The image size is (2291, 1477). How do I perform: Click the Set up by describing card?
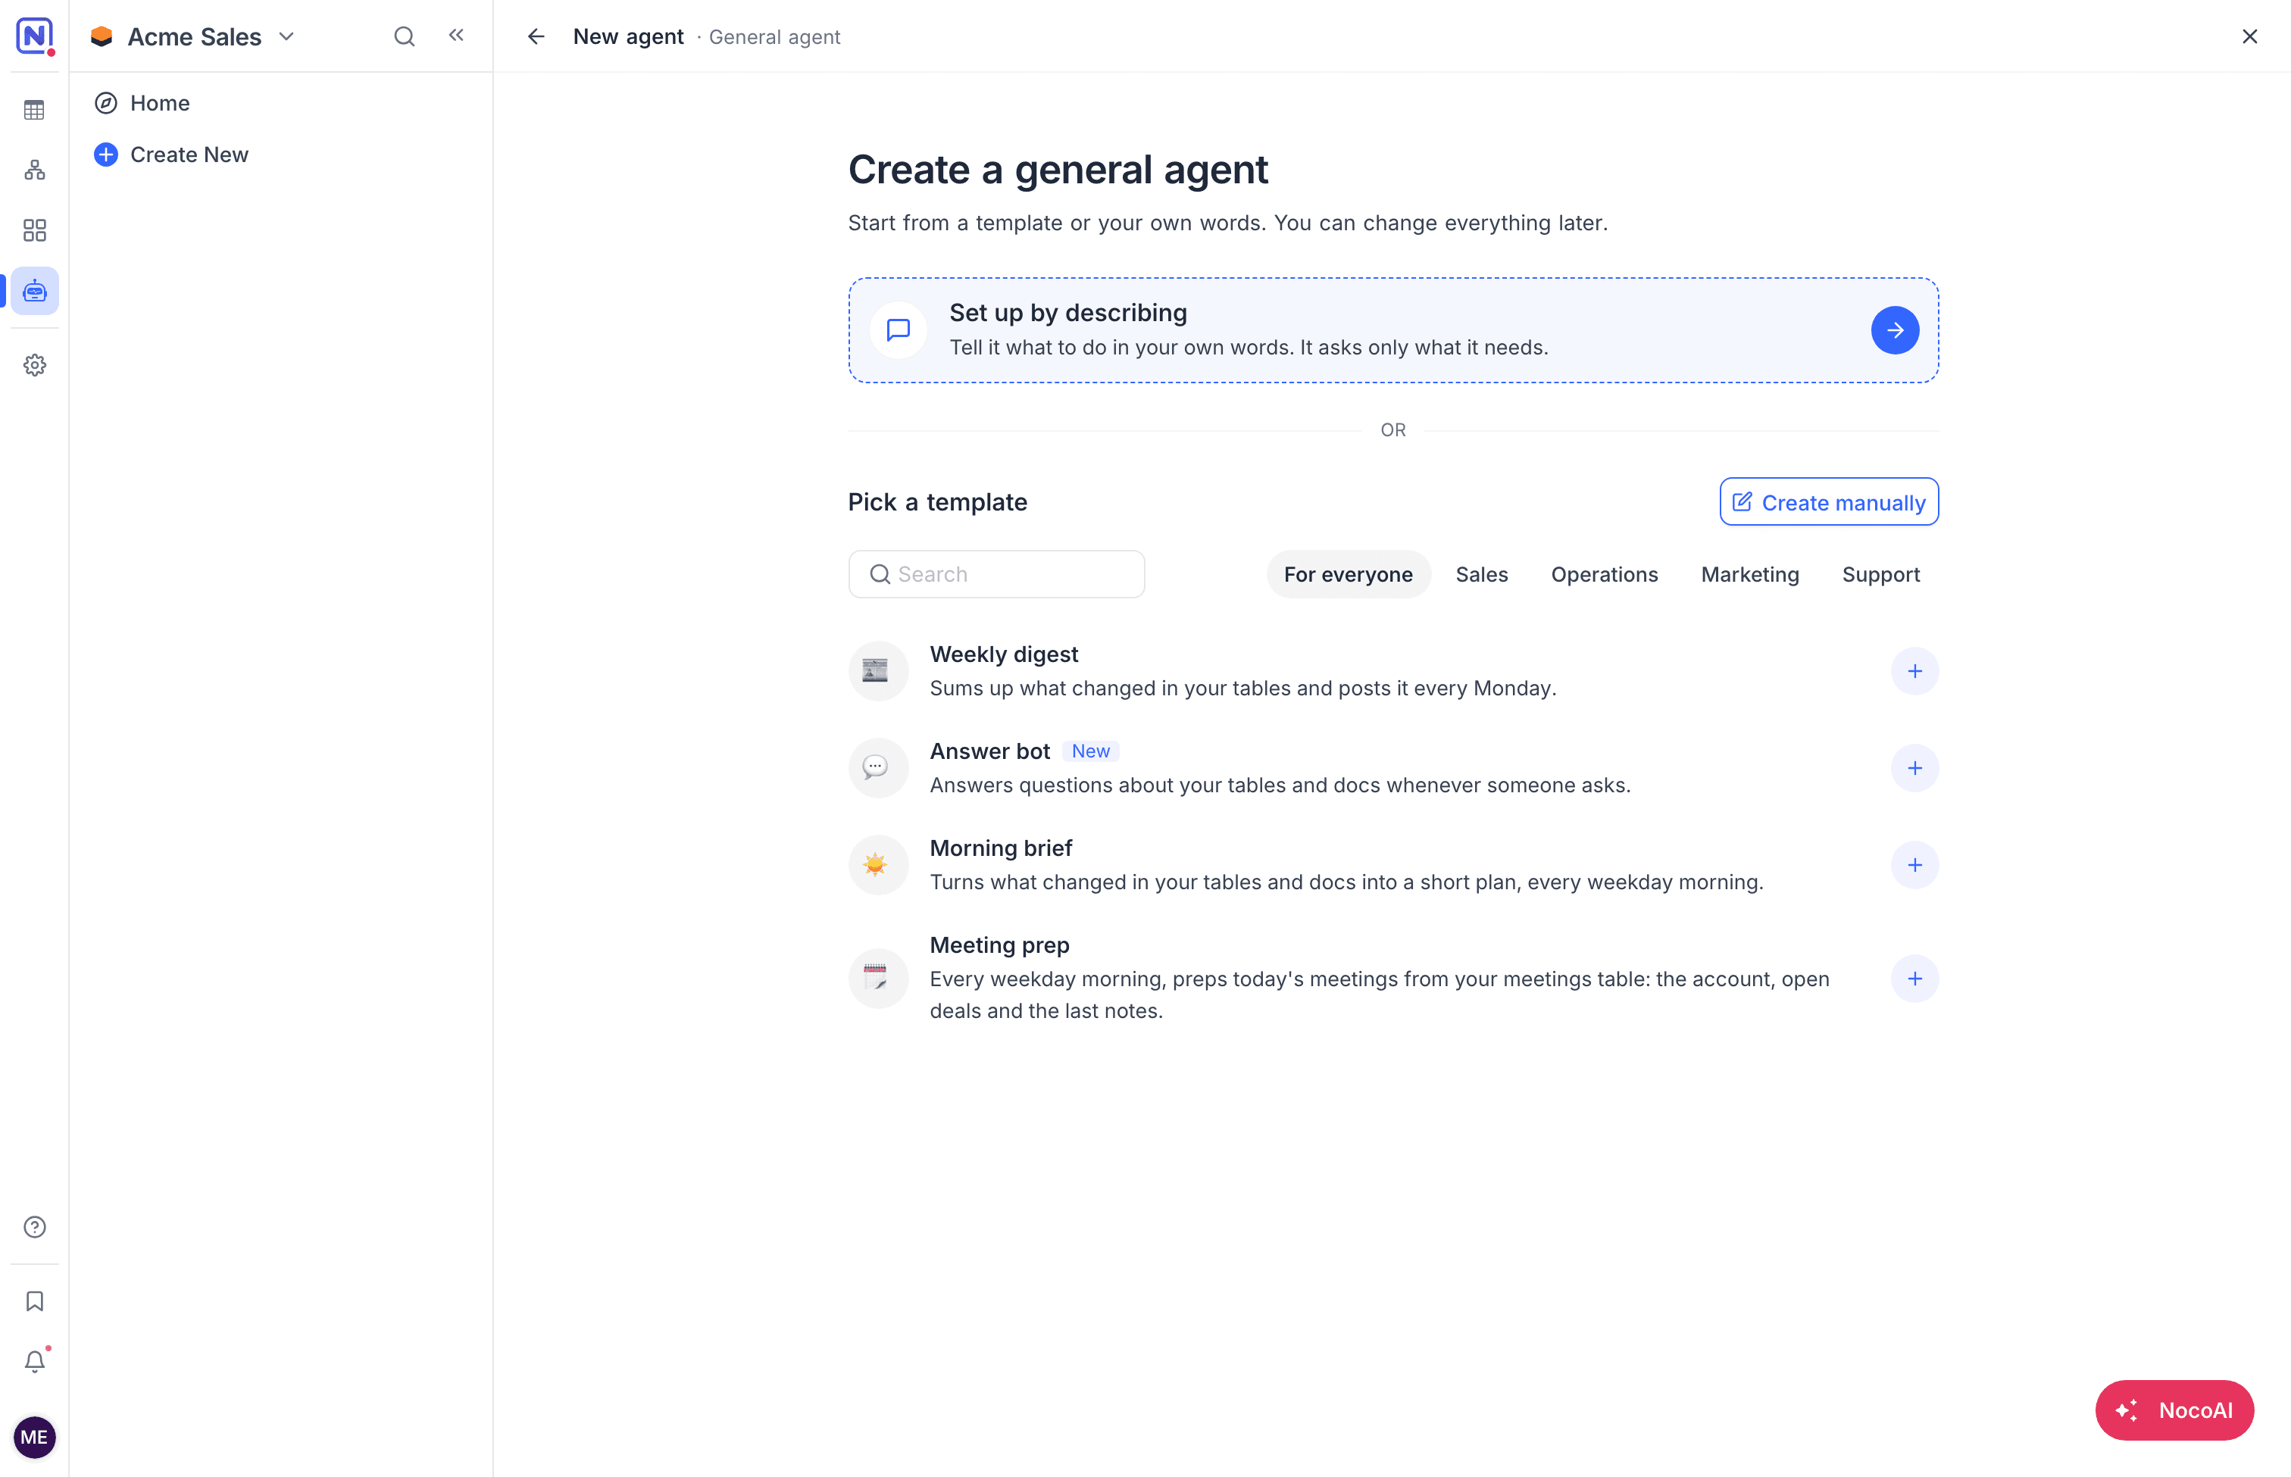pyautogui.click(x=1393, y=330)
